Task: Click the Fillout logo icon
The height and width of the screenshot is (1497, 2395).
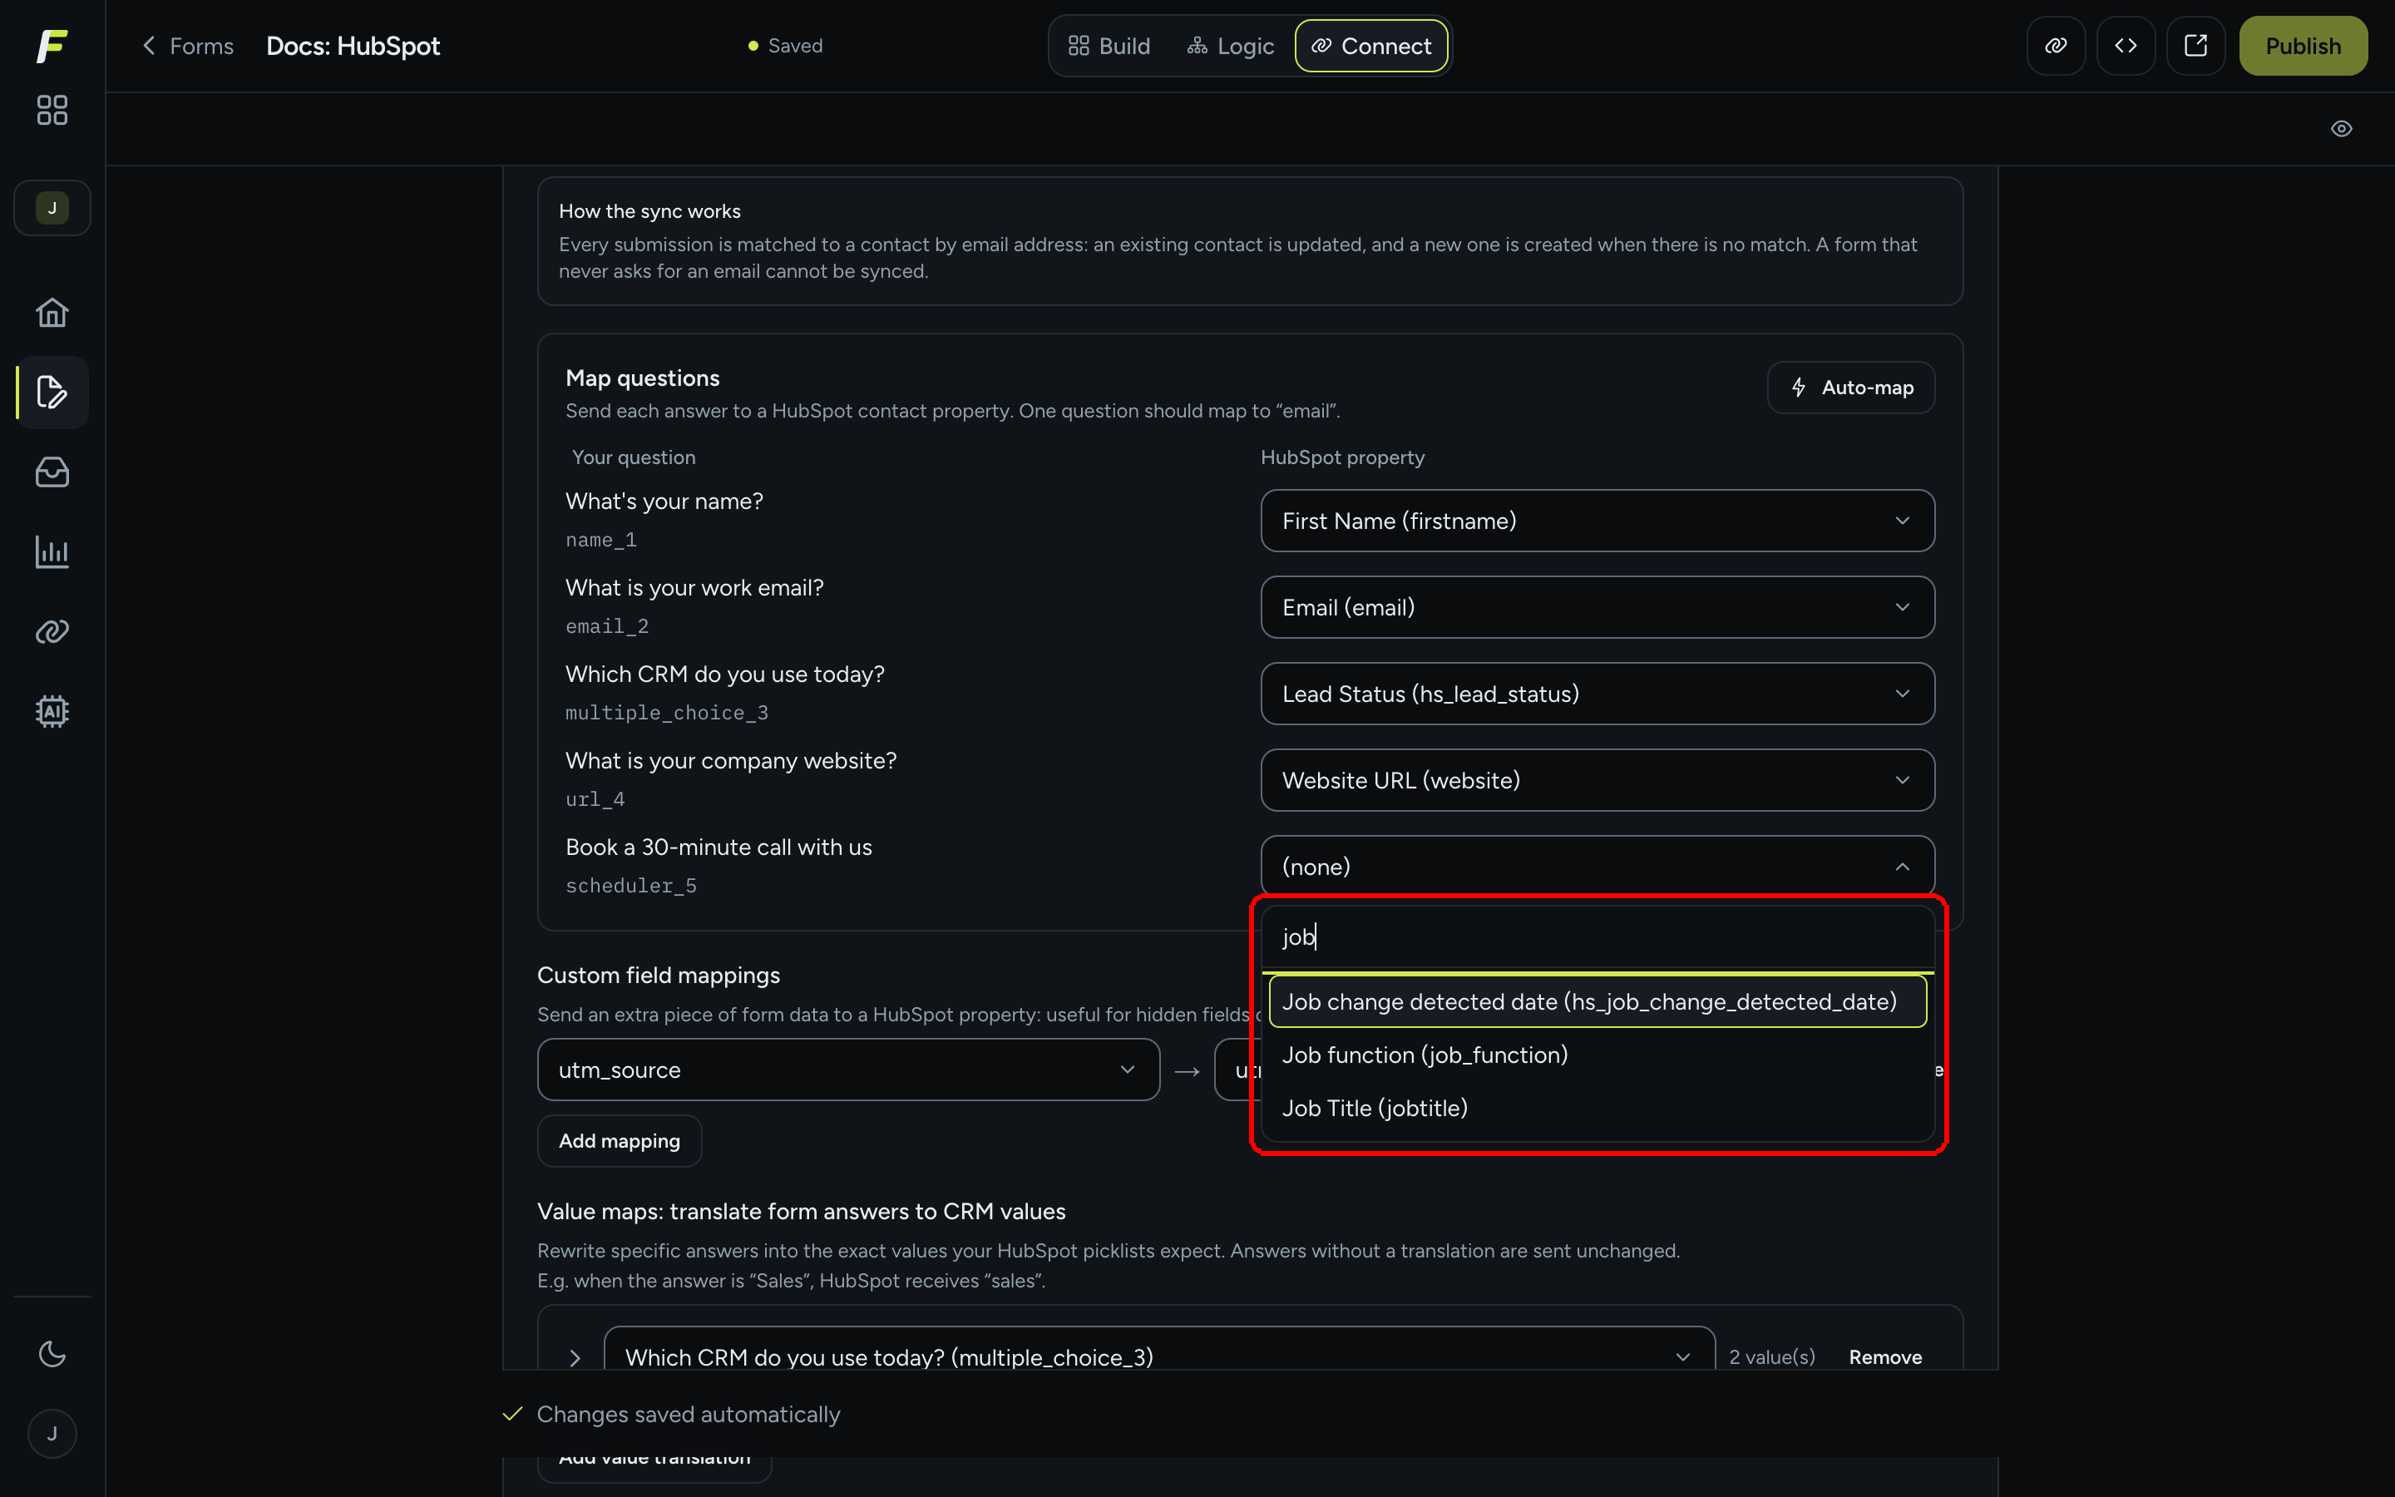Action: (x=52, y=46)
